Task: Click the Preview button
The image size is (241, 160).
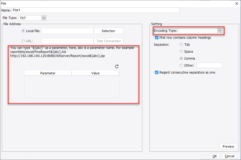Action: tap(228, 146)
